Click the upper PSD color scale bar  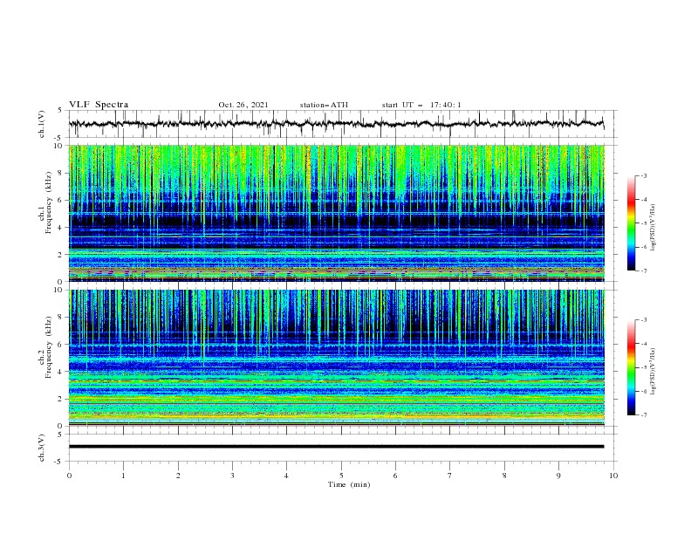pyautogui.click(x=632, y=223)
